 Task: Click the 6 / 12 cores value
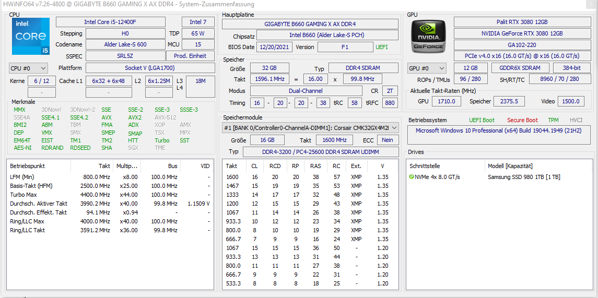pyautogui.click(x=42, y=81)
